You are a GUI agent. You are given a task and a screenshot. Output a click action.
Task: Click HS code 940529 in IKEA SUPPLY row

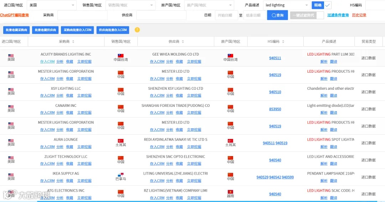click(262, 177)
